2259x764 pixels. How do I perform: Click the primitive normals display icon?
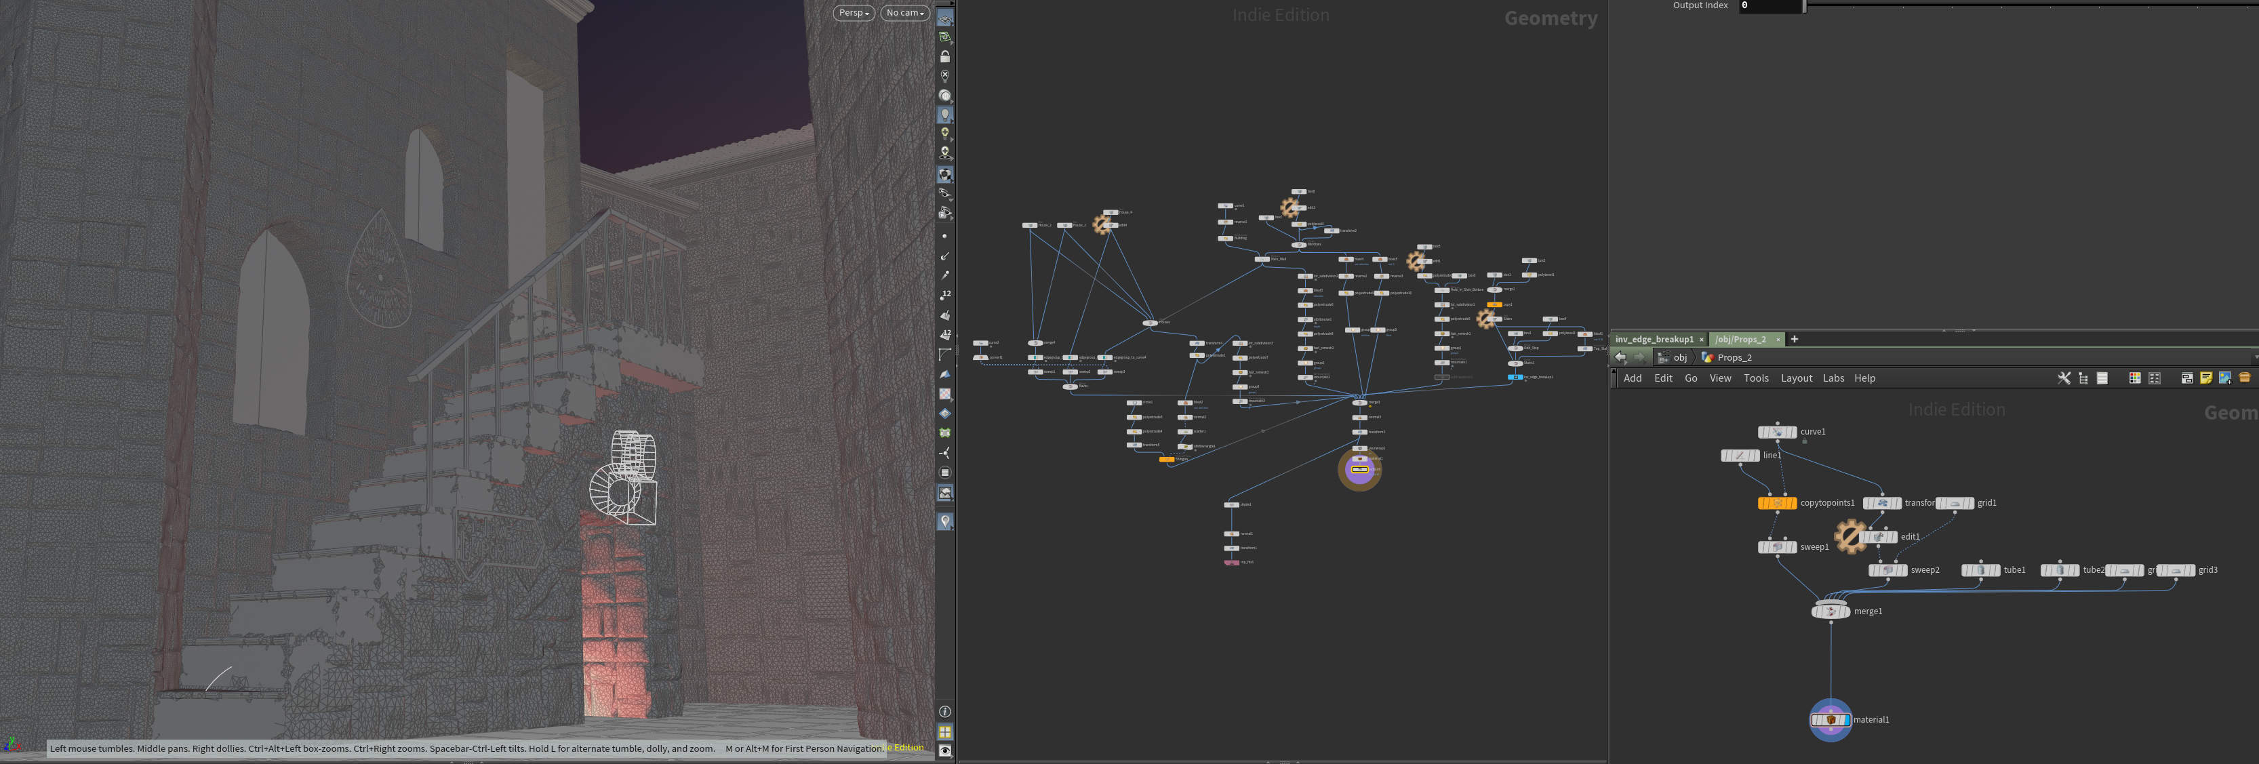click(944, 315)
